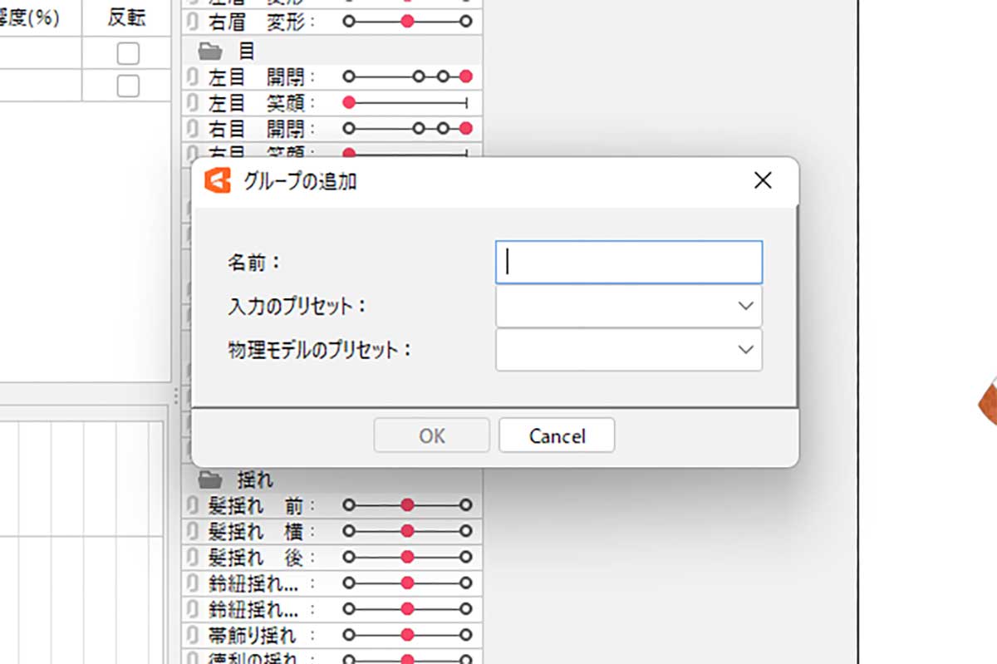Click the 左目 笑顔 parameter slider

[x=407, y=103]
